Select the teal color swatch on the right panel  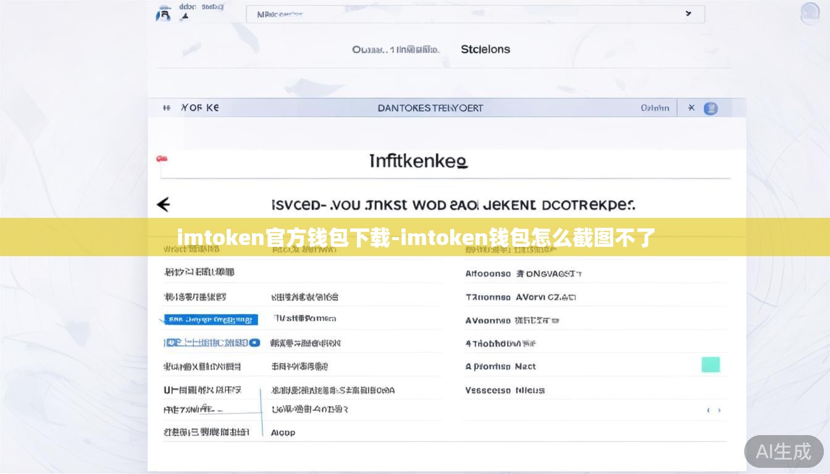pos(710,365)
